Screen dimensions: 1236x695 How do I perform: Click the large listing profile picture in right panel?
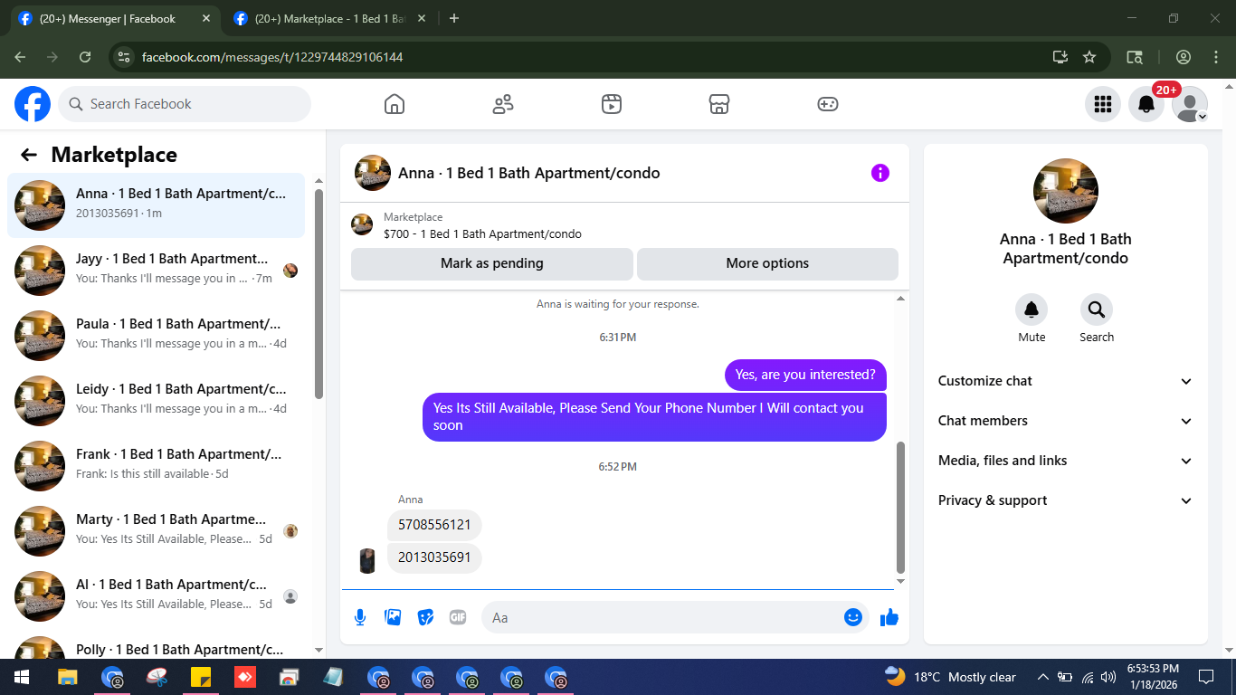click(1066, 191)
